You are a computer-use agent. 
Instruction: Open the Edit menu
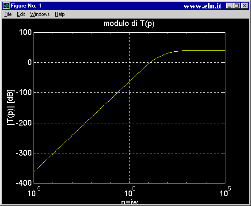[x=21, y=14]
